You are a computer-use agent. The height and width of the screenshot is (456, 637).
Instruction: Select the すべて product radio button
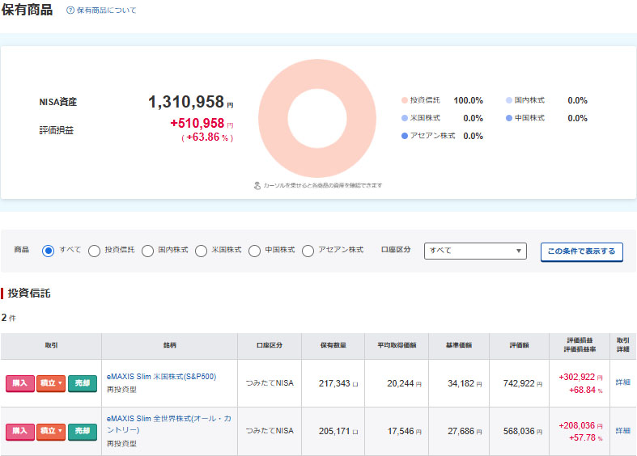(x=48, y=251)
